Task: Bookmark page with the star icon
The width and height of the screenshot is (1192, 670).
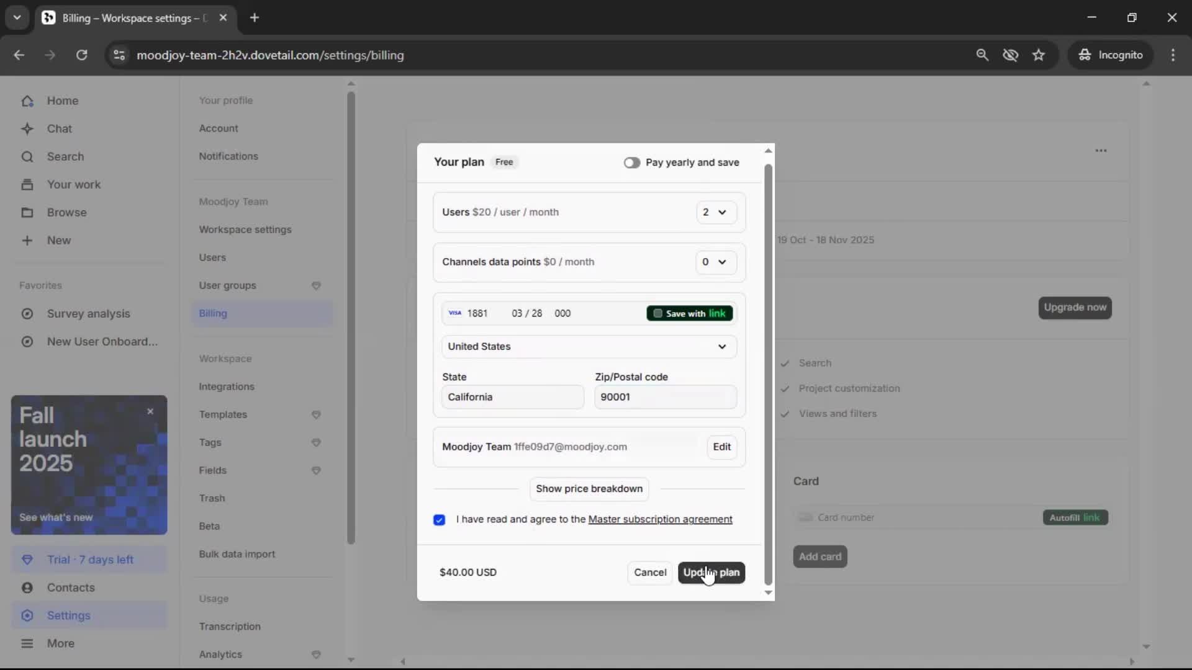Action: [1039, 55]
